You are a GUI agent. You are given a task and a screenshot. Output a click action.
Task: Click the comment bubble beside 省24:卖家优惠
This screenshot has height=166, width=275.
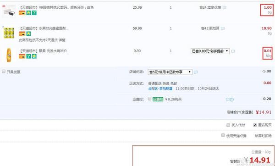224,7
